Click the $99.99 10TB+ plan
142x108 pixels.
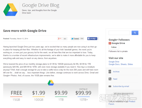83,95
